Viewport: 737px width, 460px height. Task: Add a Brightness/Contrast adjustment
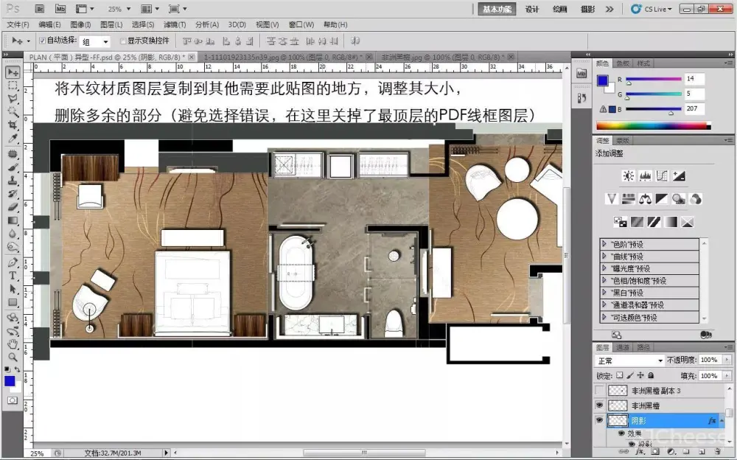point(628,176)
